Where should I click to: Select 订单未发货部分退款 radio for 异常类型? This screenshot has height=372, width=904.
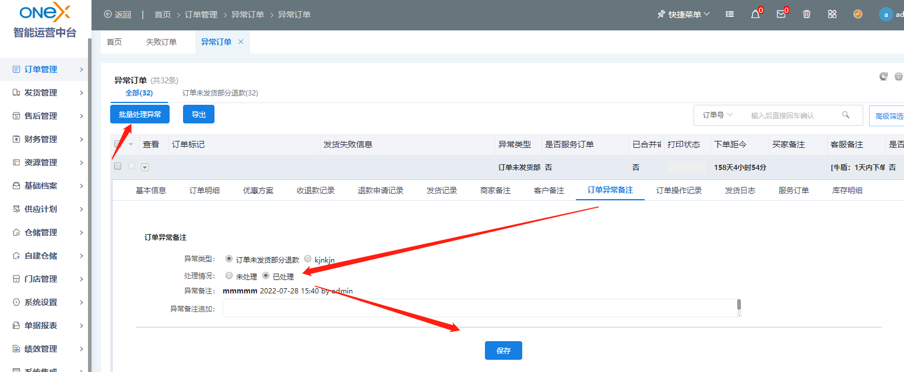[x=228, y=258]
